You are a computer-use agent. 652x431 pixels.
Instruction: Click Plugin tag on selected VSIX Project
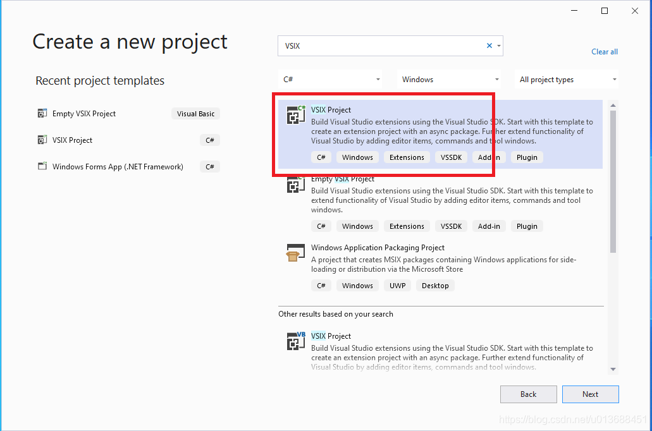pos(527,157)
